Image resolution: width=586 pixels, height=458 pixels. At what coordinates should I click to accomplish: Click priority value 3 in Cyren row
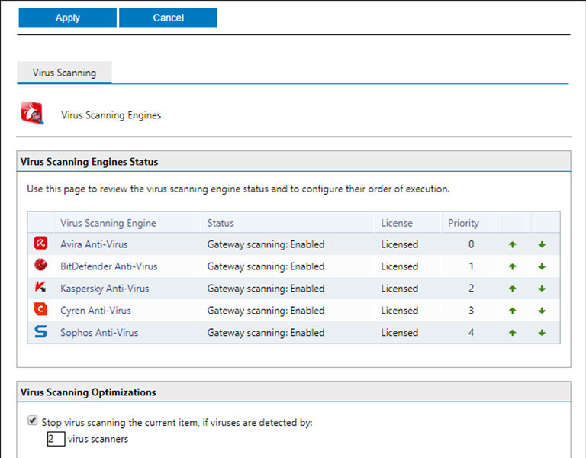coord(472,311)
